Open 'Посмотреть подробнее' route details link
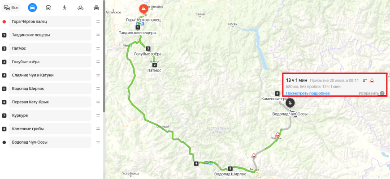Image resolution: width=390 pixels, height=179 pixels. pos(308,94)
